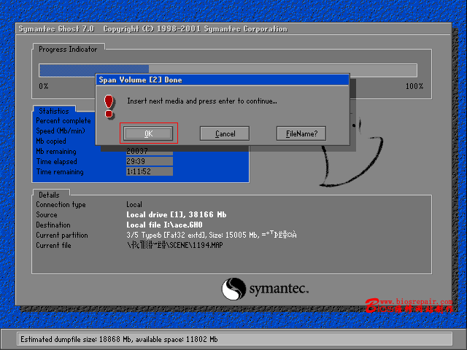Click the estimated dumpfile size status bar
The image size is (467, 350).
(x=234, y=339)
